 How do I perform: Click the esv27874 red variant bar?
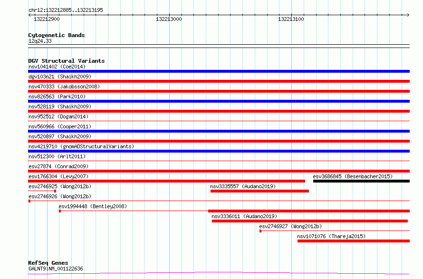219,171
